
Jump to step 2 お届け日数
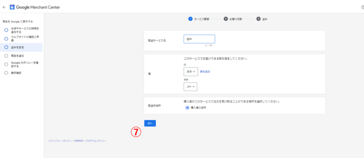[233, 19]
